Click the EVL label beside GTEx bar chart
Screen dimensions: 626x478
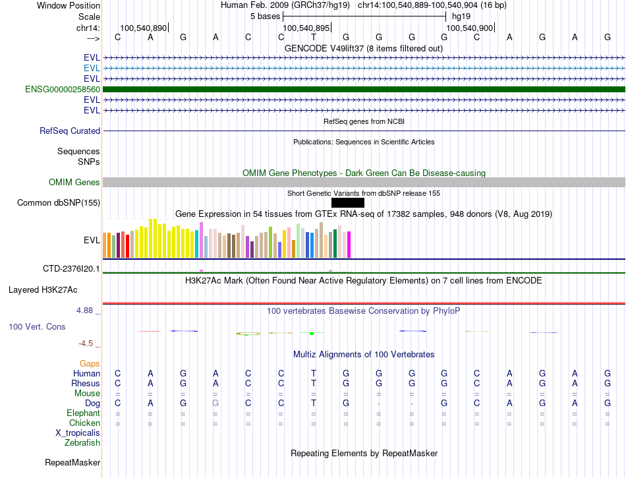pos(92,240)
